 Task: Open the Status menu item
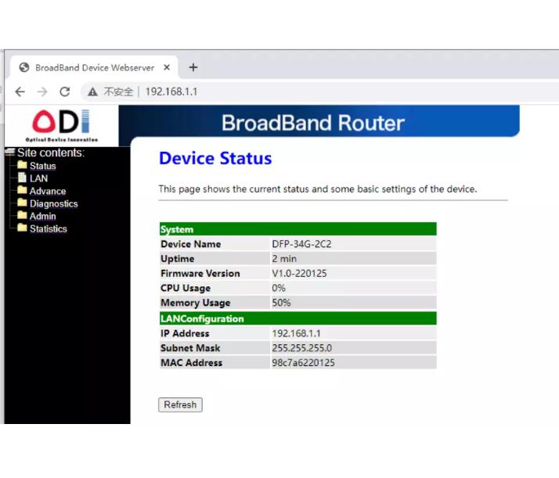point(43,166)
